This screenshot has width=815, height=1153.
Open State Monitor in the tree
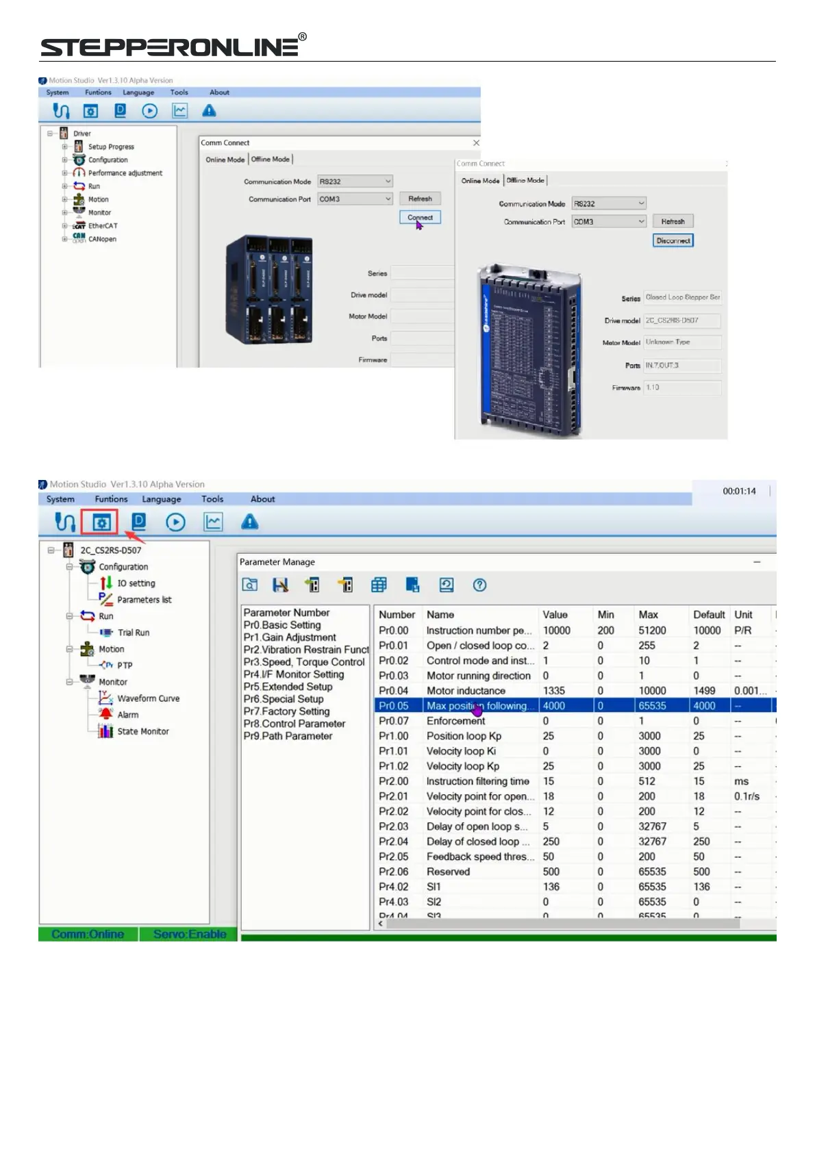tap(142, 731)
